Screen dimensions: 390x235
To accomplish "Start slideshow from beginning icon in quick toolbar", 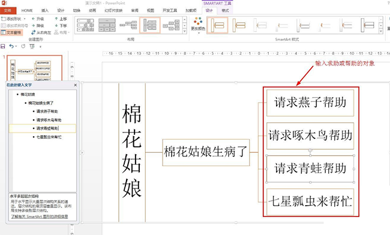I will (32, 46).
